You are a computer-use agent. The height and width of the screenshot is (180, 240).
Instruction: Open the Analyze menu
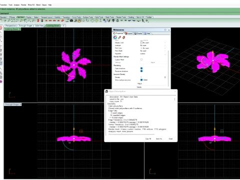click(16, 5)
